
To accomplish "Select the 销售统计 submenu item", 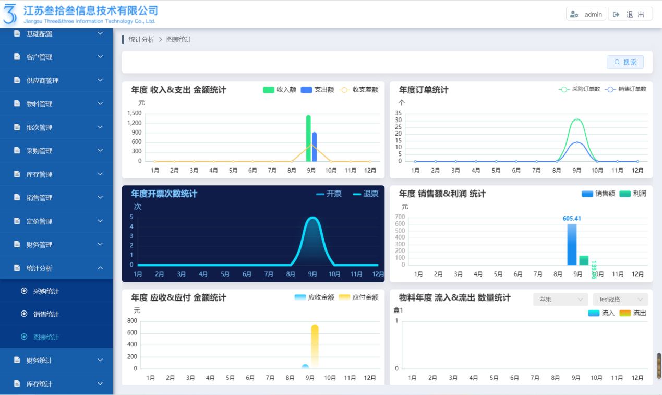I will (46, 314).
